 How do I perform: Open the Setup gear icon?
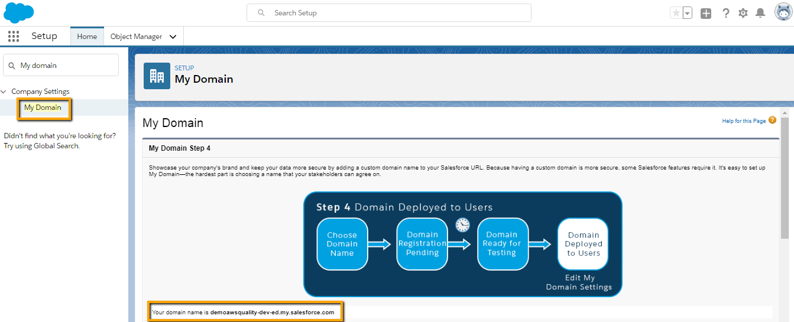(x=743, y=13)
